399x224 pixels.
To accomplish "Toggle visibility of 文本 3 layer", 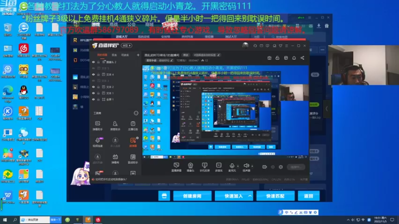I will coord(93,81).
